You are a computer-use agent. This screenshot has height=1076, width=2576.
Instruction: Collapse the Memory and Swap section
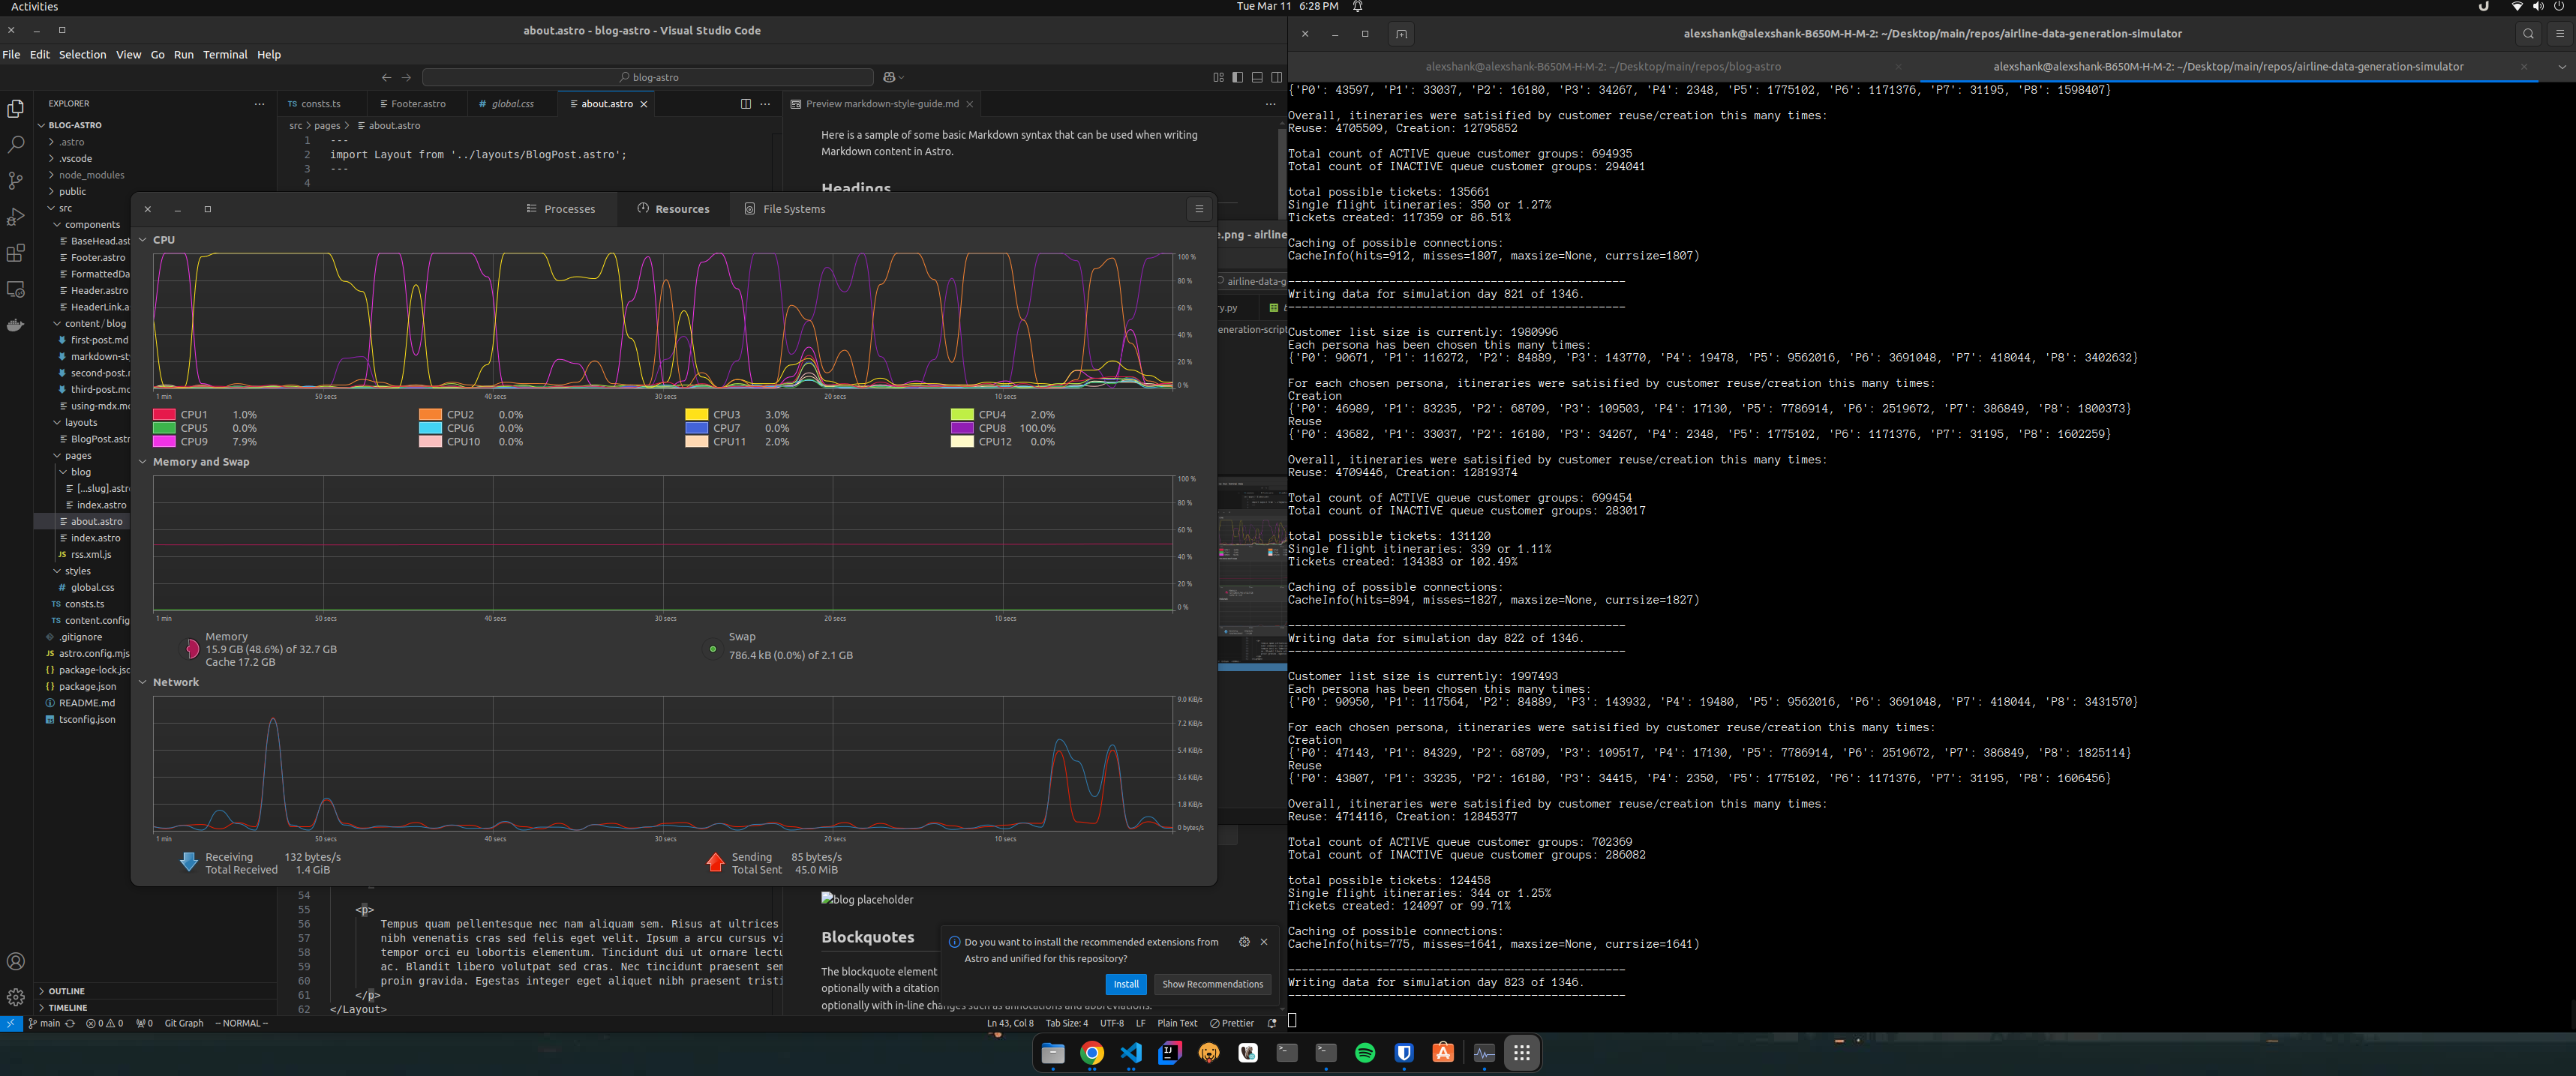click(x=143, y=462)
